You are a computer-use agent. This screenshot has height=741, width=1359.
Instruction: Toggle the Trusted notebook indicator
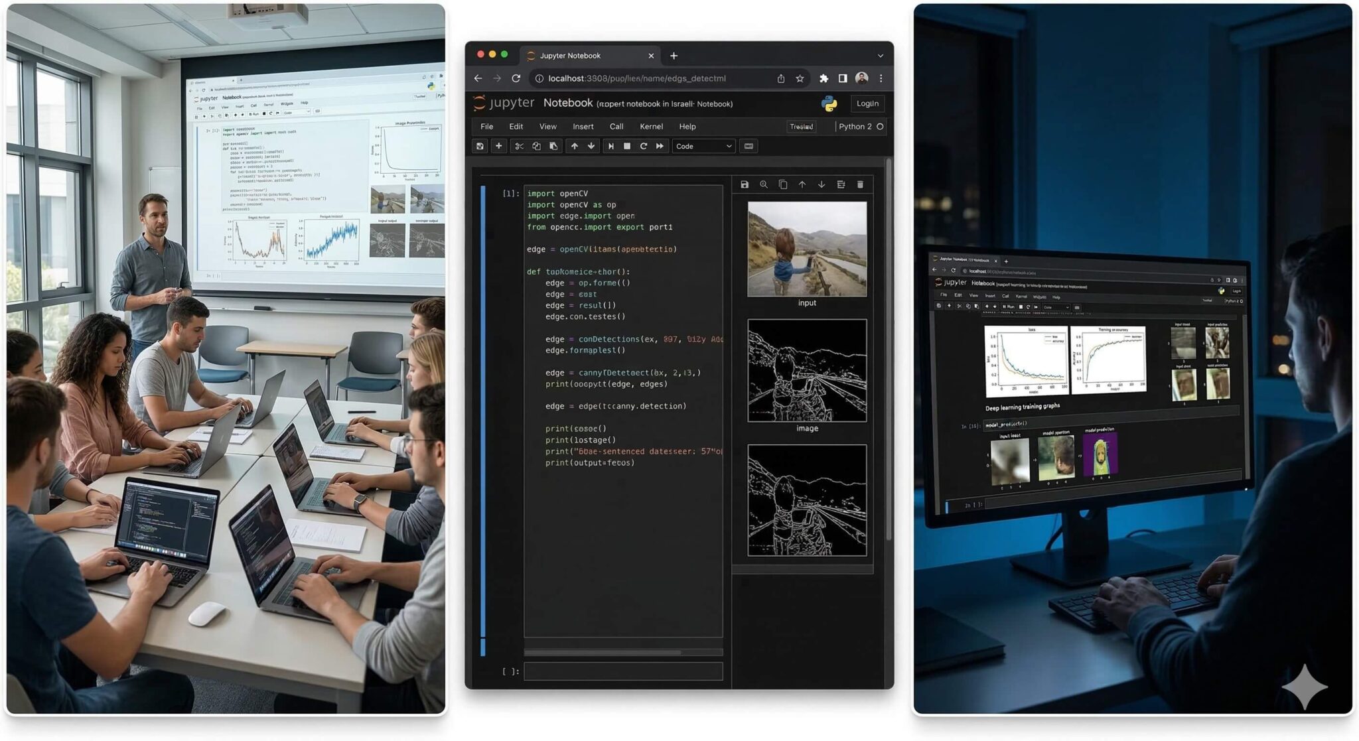click(x=801, y=126)
